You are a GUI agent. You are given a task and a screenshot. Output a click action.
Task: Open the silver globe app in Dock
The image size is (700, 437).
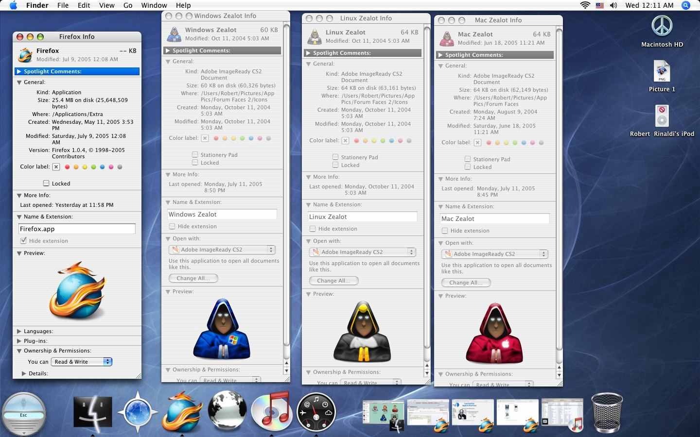point(227,412)
